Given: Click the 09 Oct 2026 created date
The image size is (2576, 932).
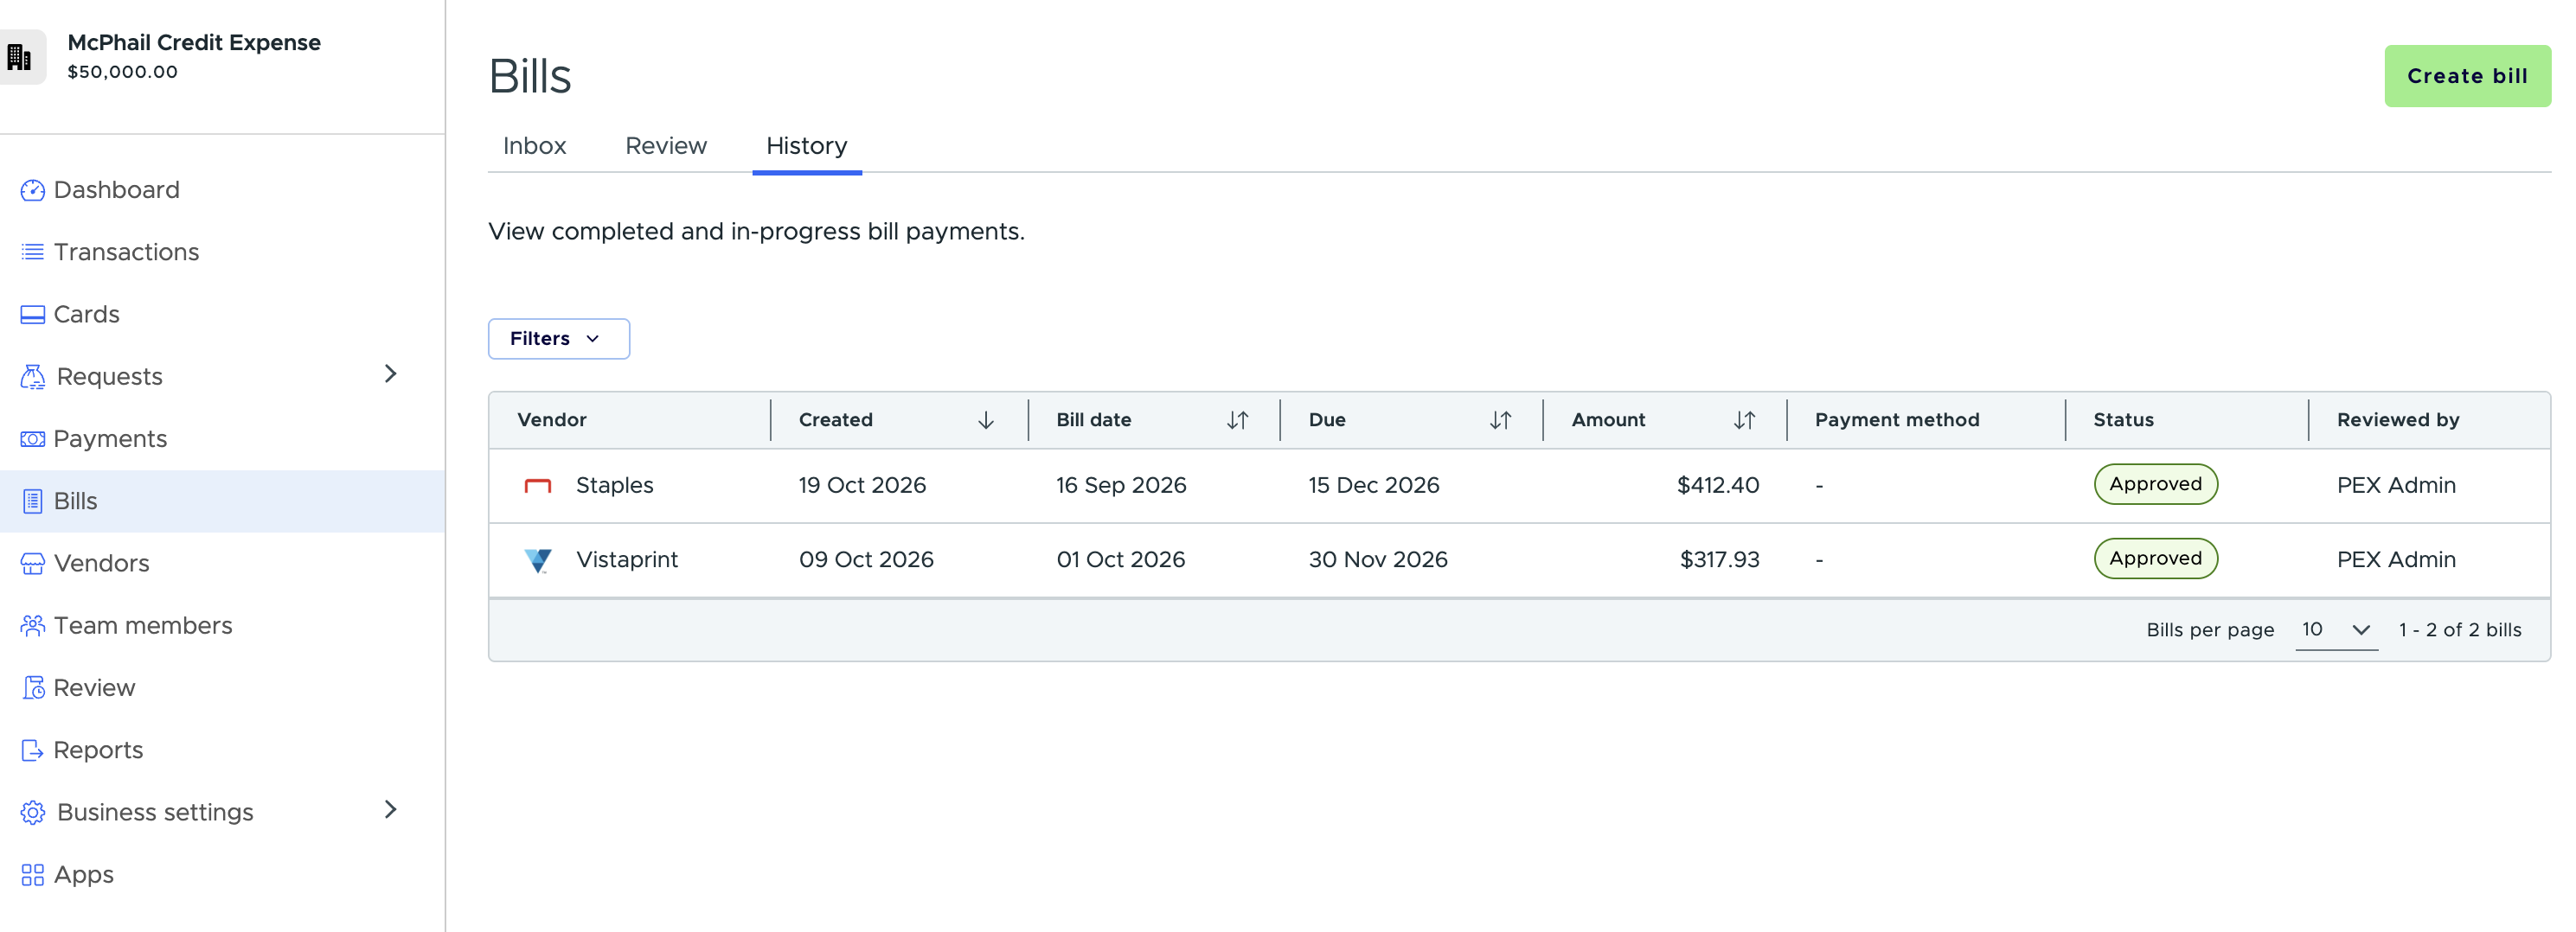Looking at the screenshot, I should (866, 560).
